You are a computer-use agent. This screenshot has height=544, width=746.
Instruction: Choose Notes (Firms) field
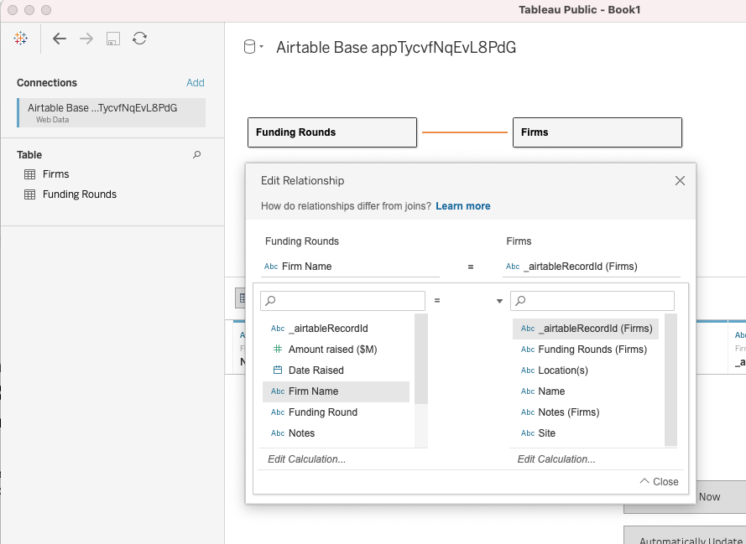pos(586,412)
